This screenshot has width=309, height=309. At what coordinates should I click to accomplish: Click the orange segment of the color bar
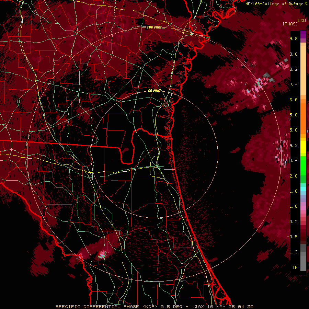point(303,118)
